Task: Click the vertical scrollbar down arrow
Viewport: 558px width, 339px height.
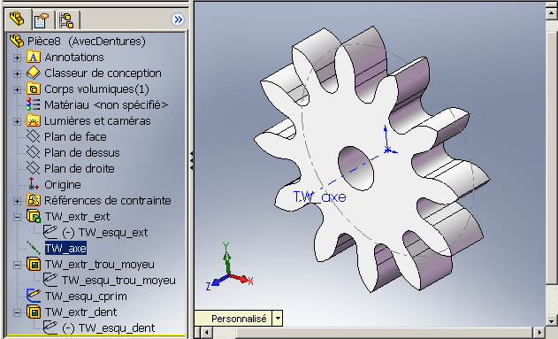Action: (x=551, y=320)
